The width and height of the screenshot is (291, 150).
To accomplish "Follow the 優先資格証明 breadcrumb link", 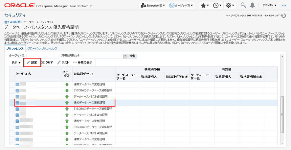I will (12, 22).
